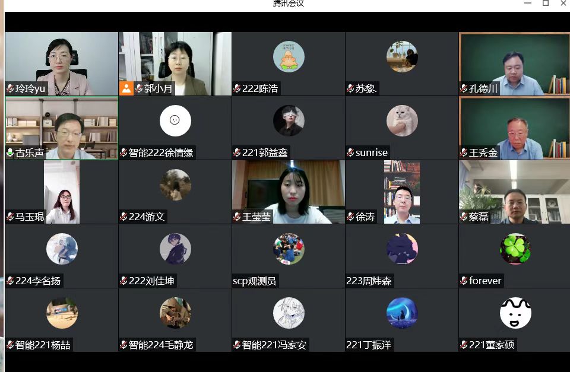The width and height of the screenshot is (570, 372).
Task: Click muted mic icon beside 221董家硕
Action: point(464,345)
